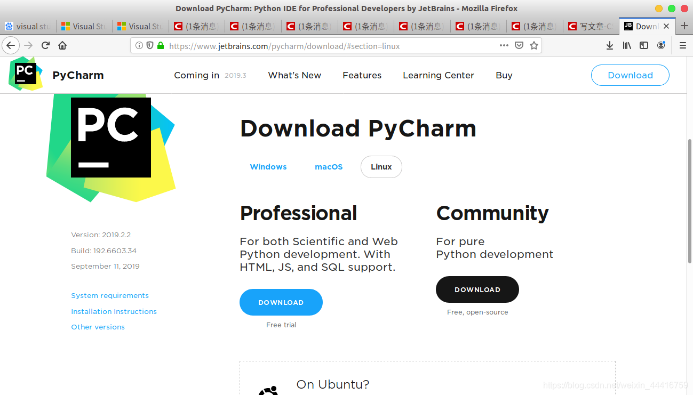Download PyCharm Community with the black button
The width and height of the screenshot is (693, 395).
click(x=477, y=289)
